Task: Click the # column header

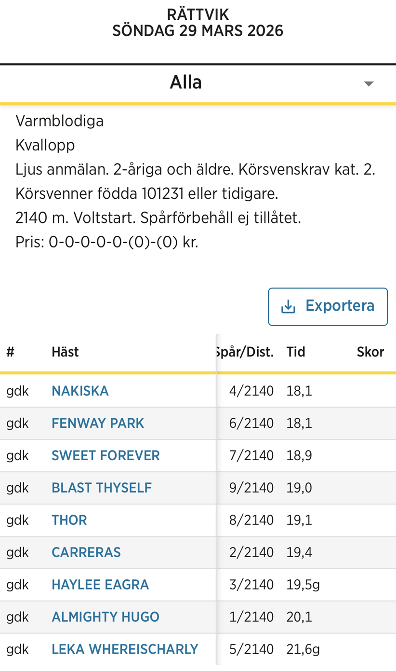Action: (x=11, y=352)
